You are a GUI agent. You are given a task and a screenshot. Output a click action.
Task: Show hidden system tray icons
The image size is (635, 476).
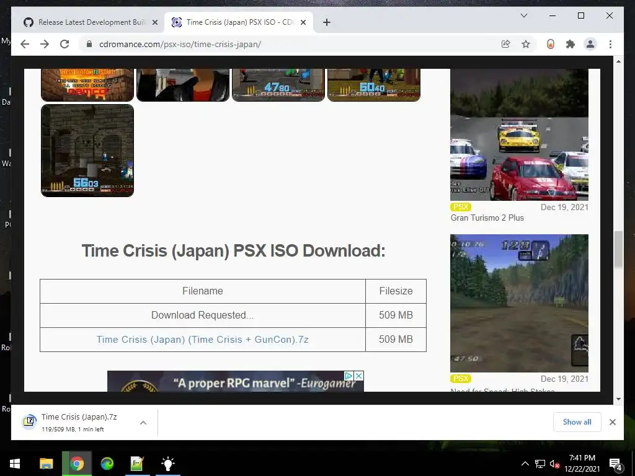pyautogui.click(x=525, y=464)
